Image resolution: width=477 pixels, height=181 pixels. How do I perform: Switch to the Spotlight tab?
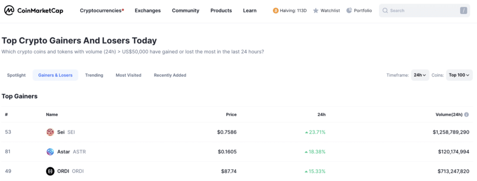click(x=16, y=75)
